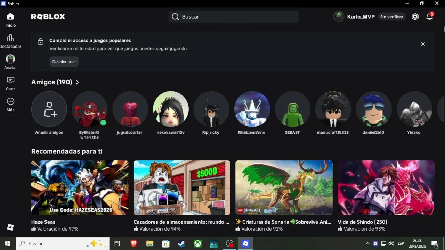This screenshot has height=250, width=445.
Task: Open the Amigos (190) friends list
Action: 52,82
